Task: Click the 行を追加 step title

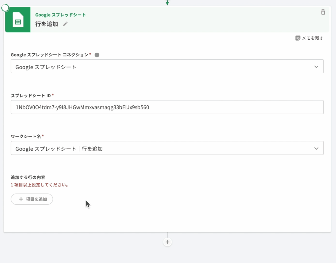Action: point(47,24)
